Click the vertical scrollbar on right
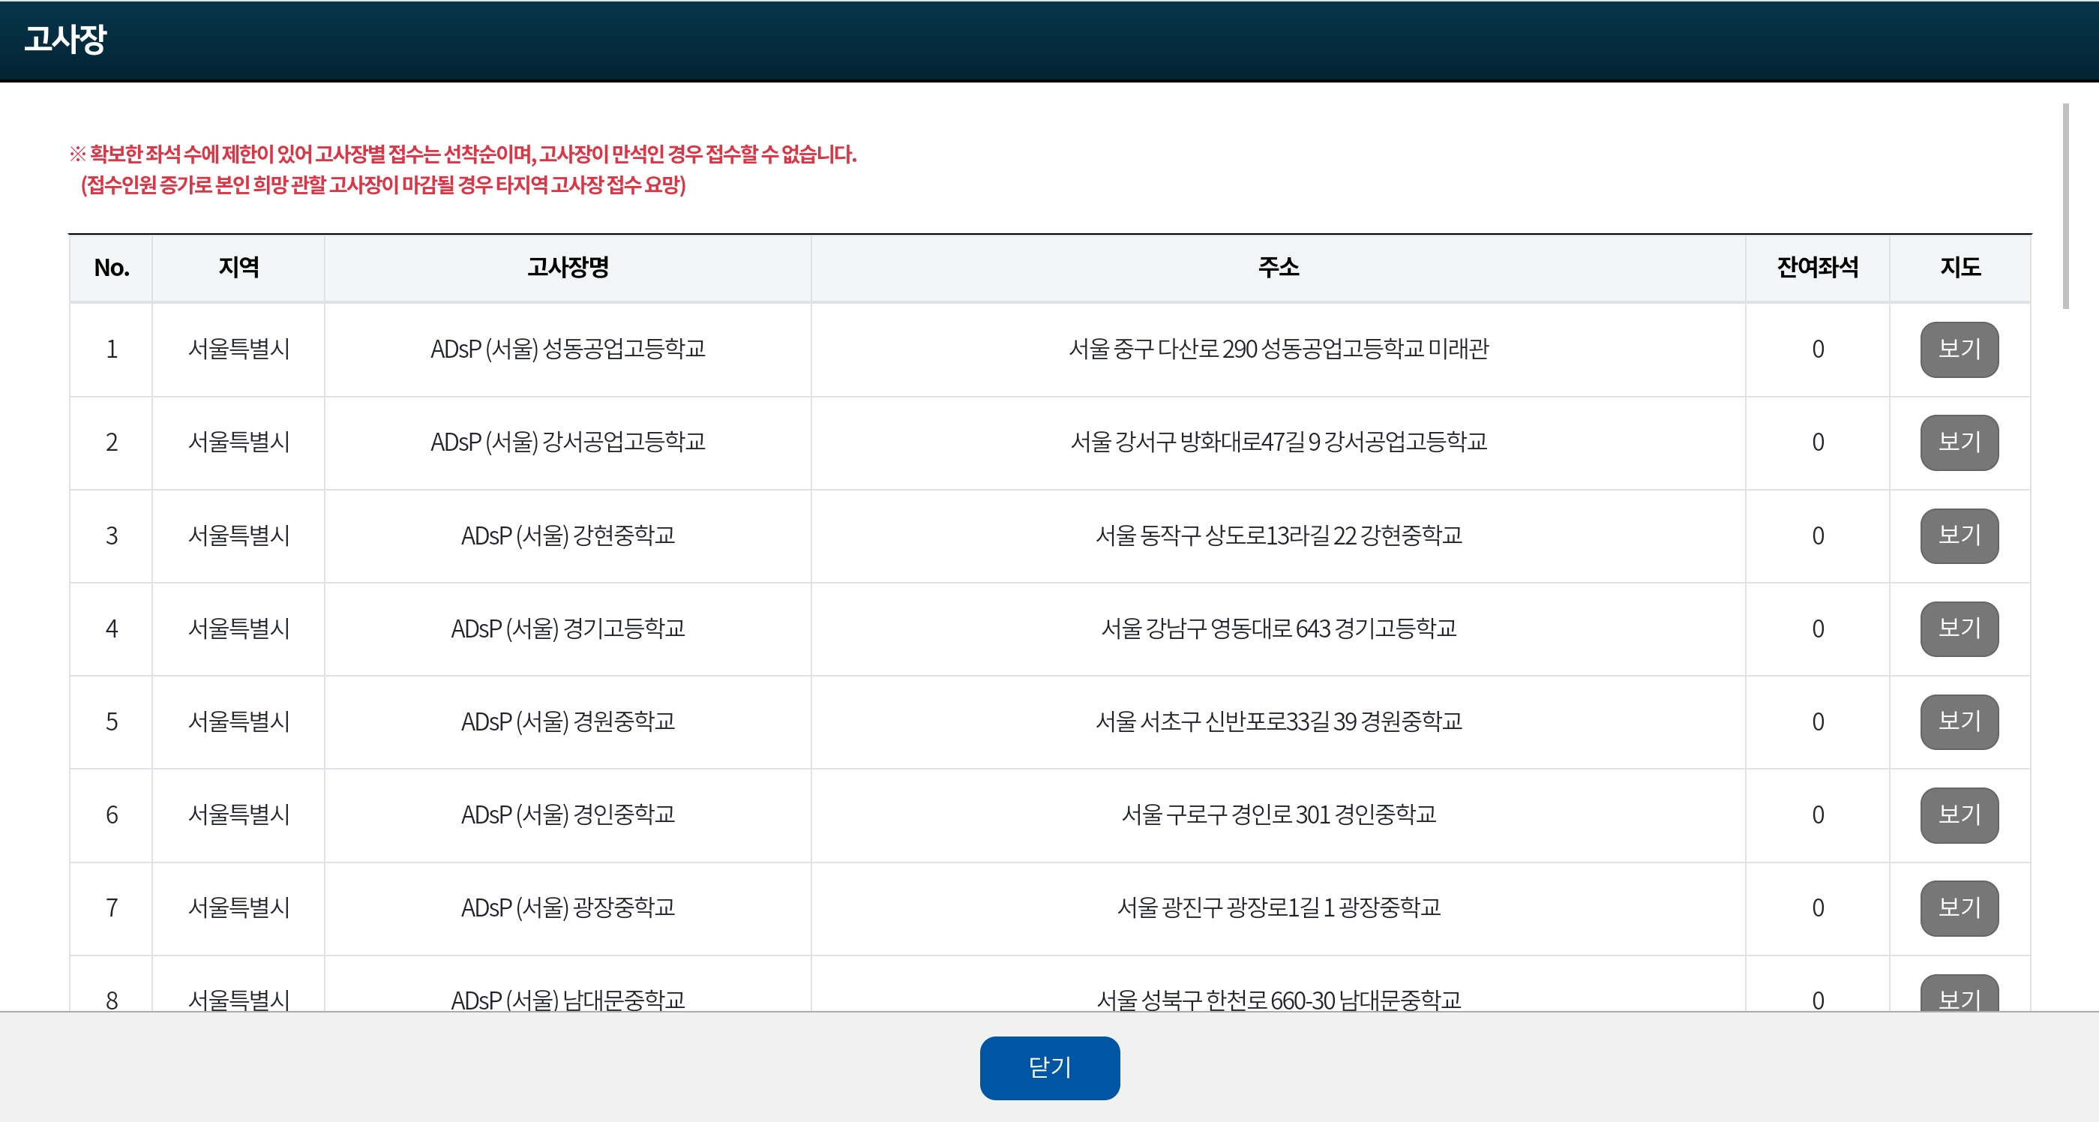The height and width of the screenshot is (1122, 2099). click(x=2065, y=206)
